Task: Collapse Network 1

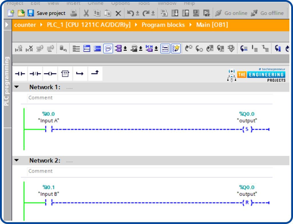Action: [x=17, y=87]
